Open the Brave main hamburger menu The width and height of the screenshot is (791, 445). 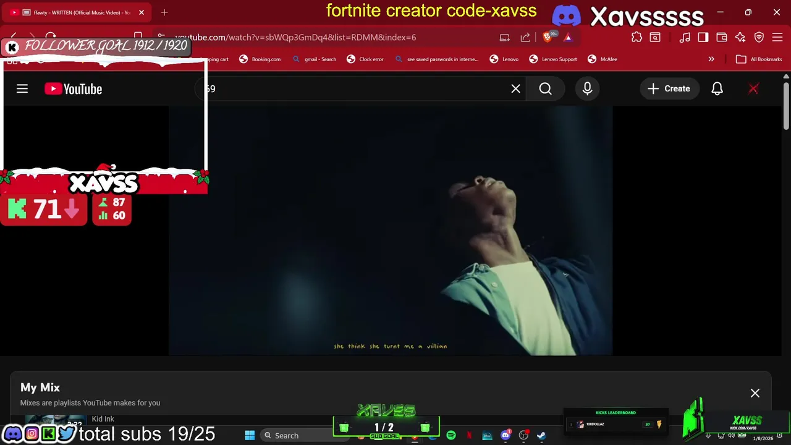(x=777, y=37)
